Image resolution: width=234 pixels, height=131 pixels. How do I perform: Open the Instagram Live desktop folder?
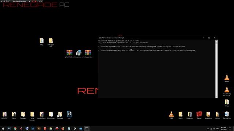pyautogui.click(x=51, y=43)
